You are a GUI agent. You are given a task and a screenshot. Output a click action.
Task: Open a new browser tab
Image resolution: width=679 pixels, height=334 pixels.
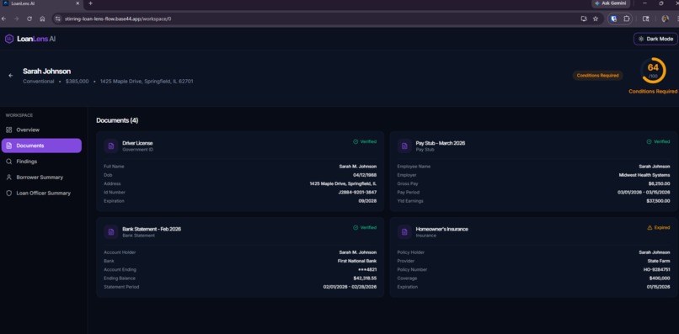[x=90, y=3]
